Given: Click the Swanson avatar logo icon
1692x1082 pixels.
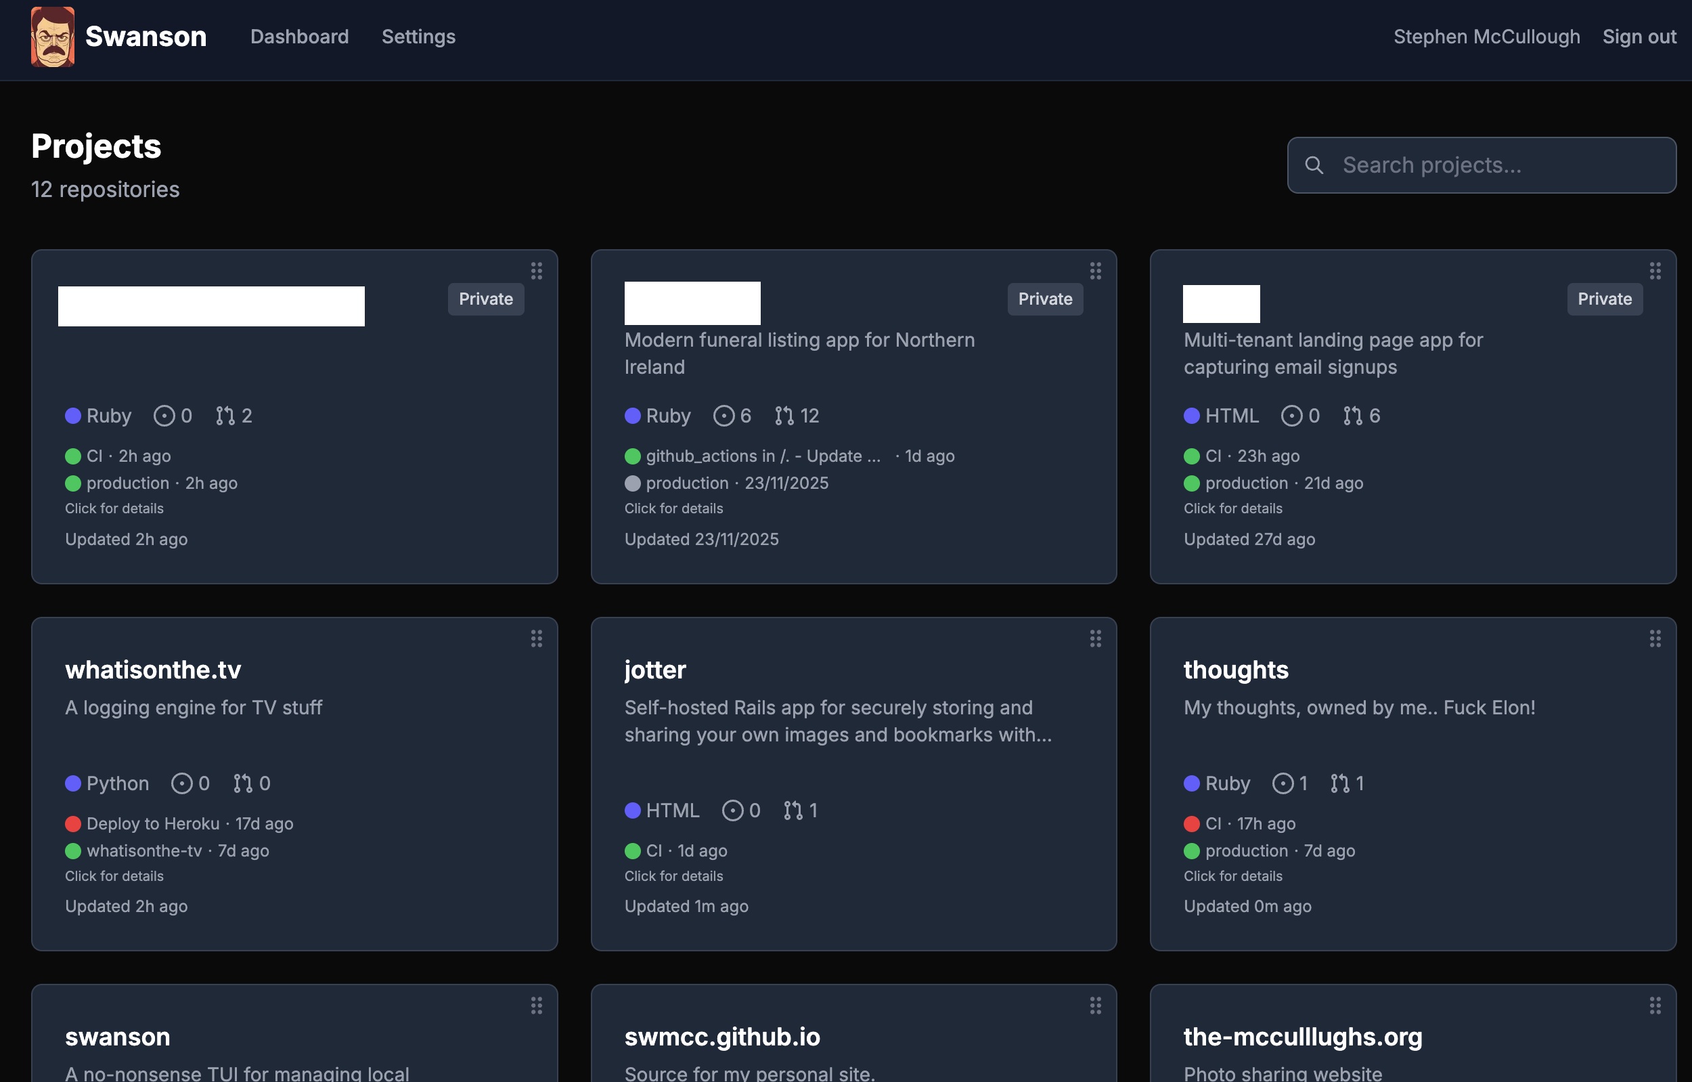Looking at the screenshot, I should (53, 37).
